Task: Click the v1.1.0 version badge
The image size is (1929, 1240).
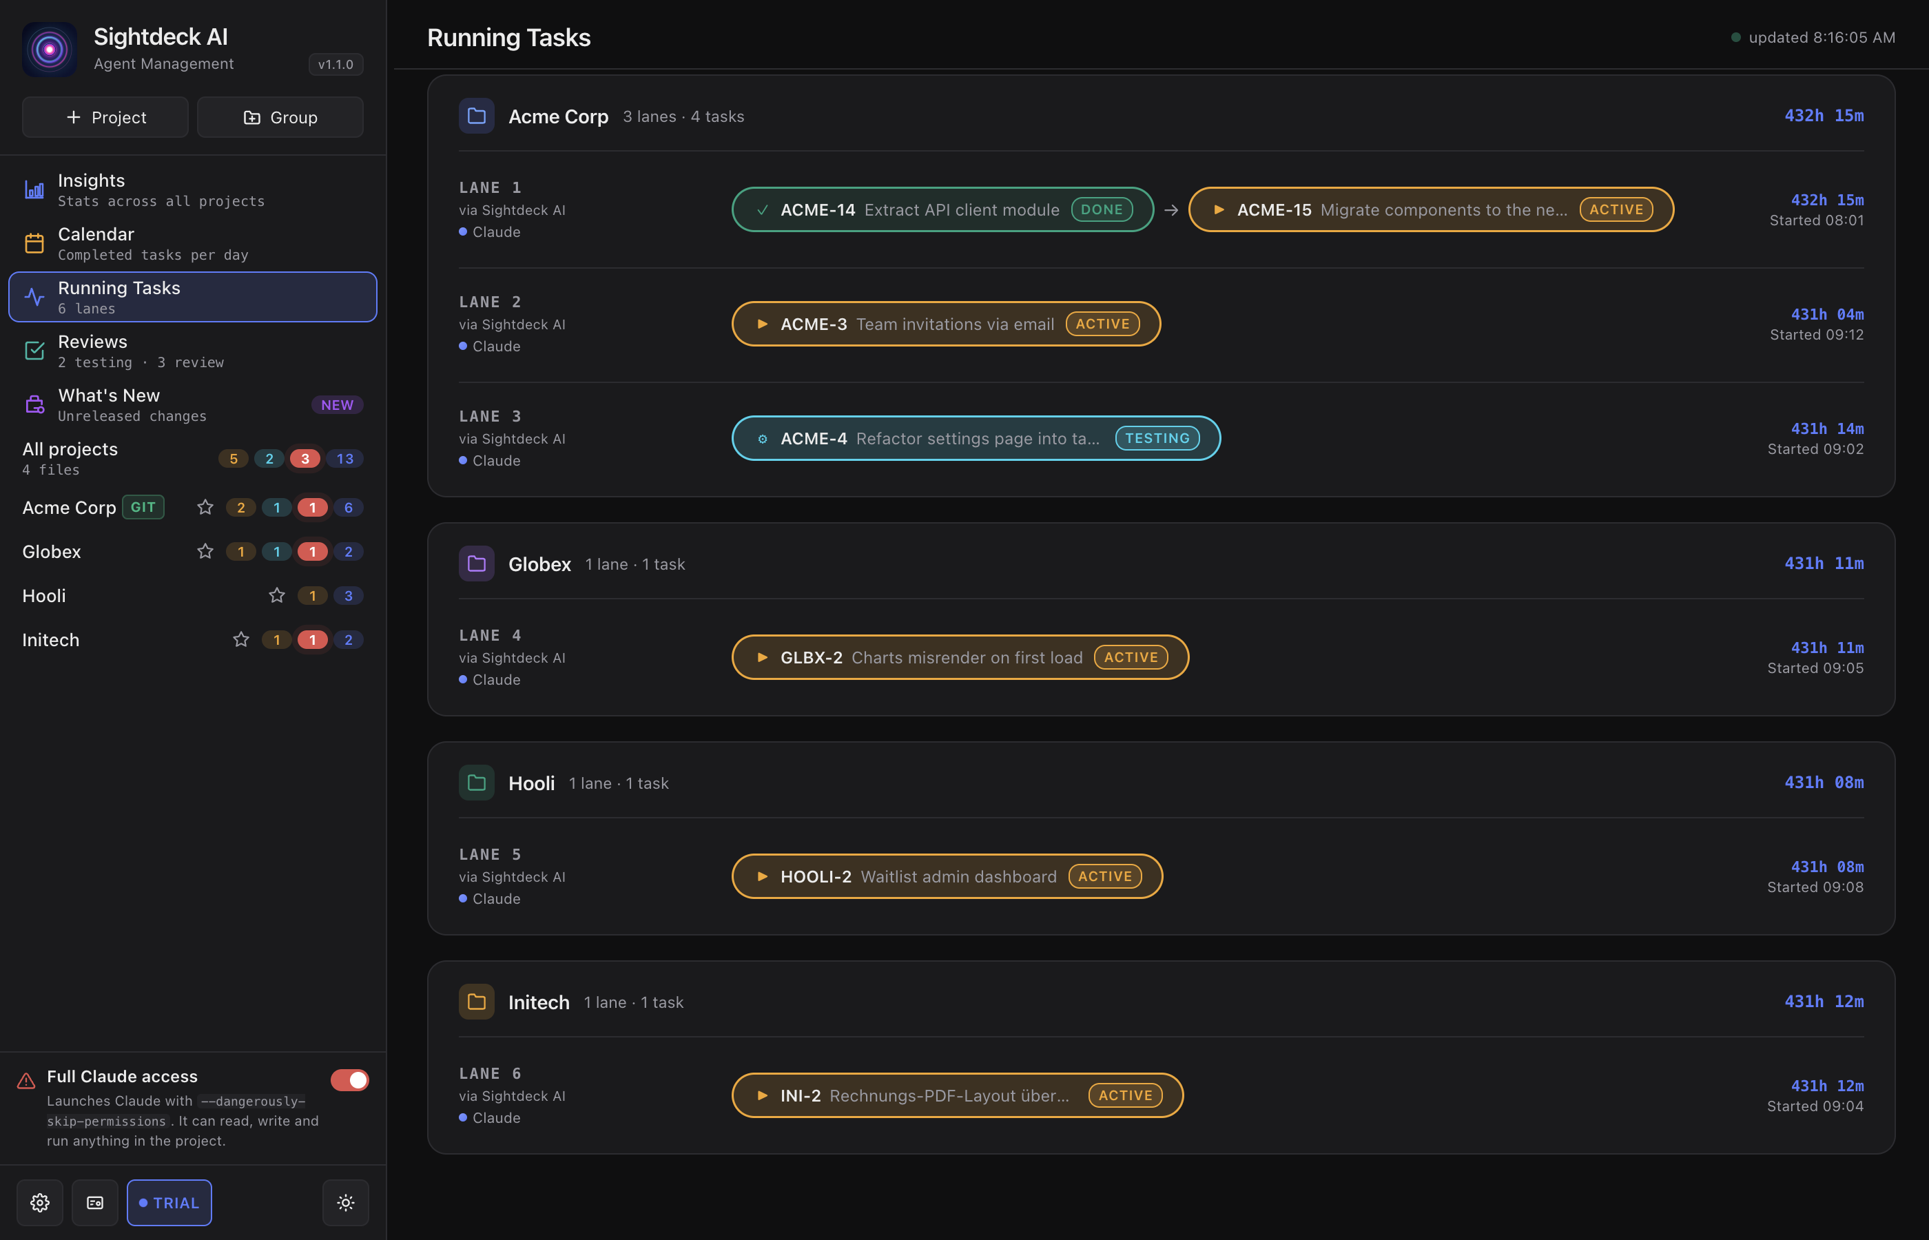Action: (x=336, y=65)
